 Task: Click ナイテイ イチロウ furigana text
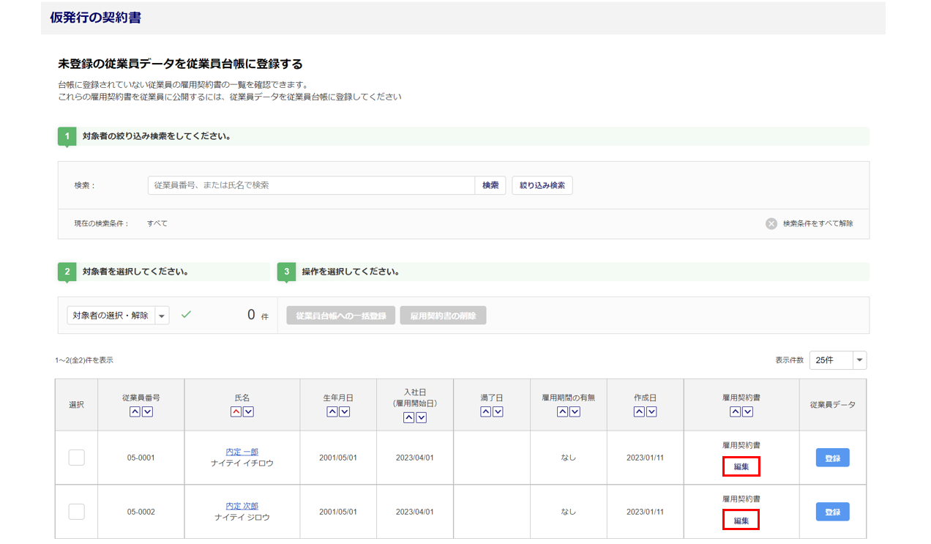click(242, 463)
